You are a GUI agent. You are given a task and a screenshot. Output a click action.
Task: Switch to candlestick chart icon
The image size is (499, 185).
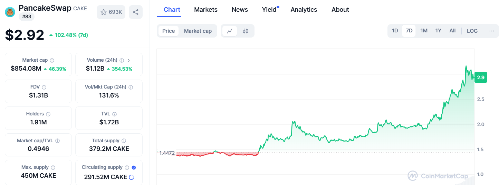click(246, 31)
